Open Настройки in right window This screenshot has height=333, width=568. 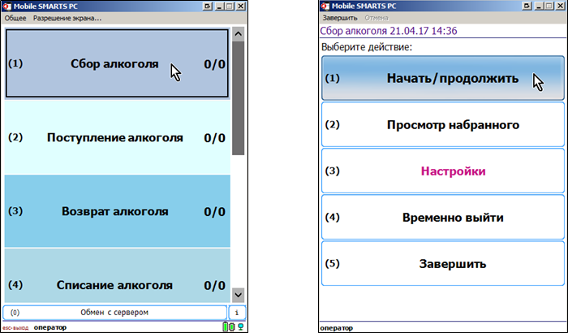(x=443, y=171)
